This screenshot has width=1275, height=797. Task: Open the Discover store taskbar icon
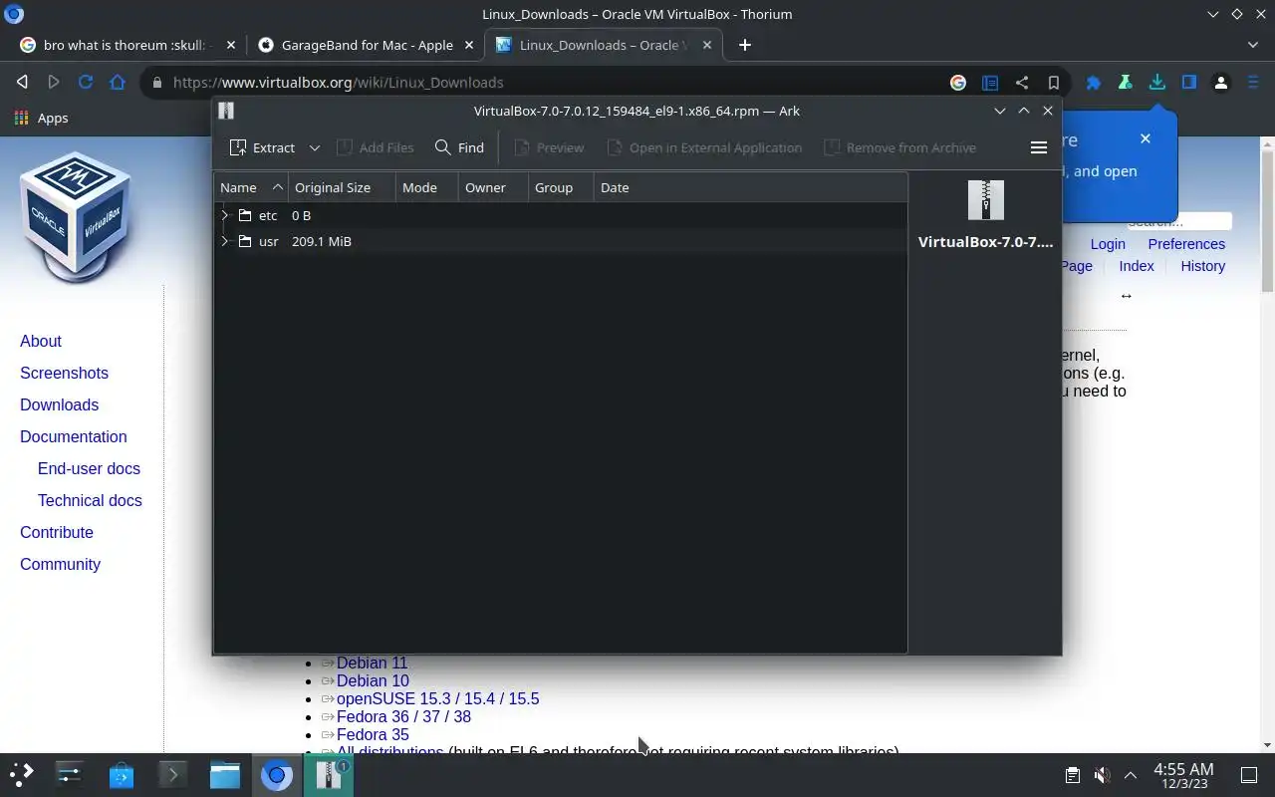(122, 774)
